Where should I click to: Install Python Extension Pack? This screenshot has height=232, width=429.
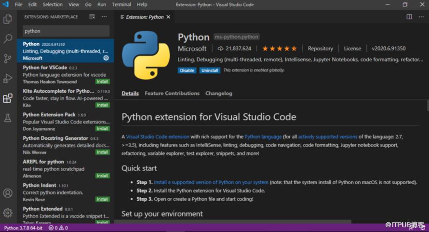[102, 129]
